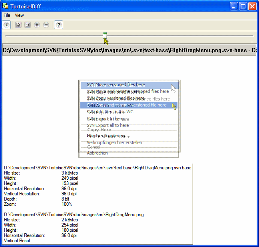Set image to original 1:1 size
The height and width of the screenshot is (247, 259).
pos(28,25)
